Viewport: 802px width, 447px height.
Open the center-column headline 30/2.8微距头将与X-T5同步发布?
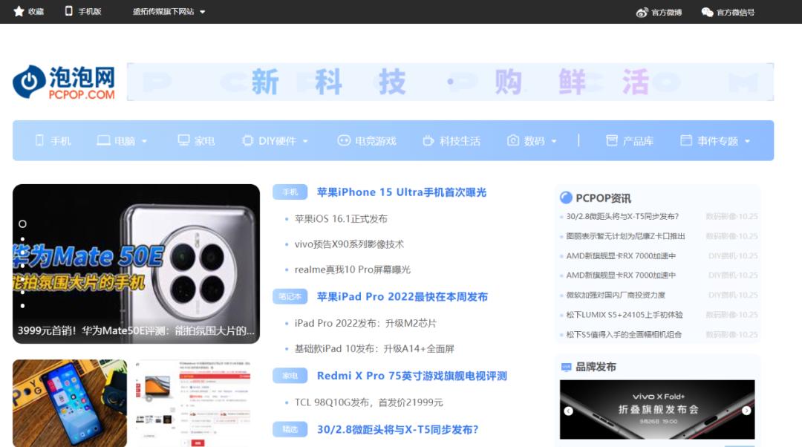coord(397,430)
